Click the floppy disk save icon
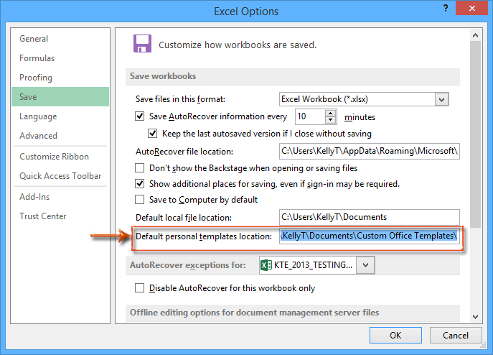Viewport: 493px width, 355px height. click(142, 44)
